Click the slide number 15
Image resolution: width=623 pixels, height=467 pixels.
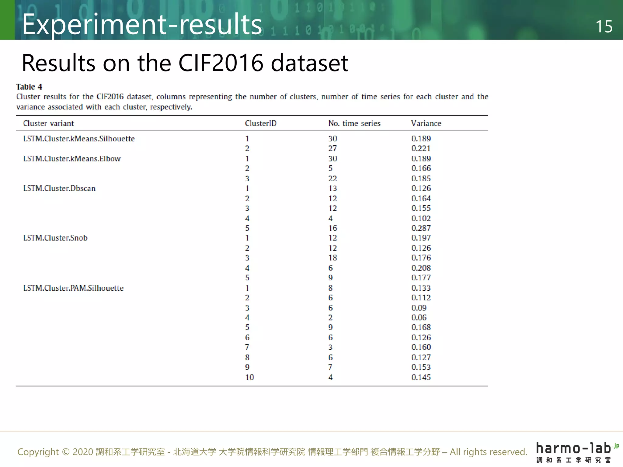click(604, 26)
